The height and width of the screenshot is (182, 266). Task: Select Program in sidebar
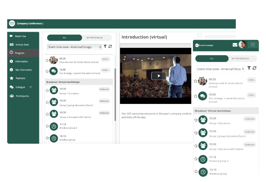pos(23,53)
